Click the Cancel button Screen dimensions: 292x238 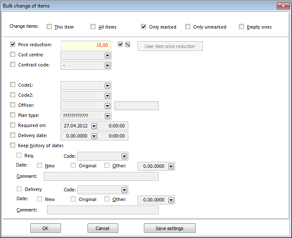tap(103, 228)
